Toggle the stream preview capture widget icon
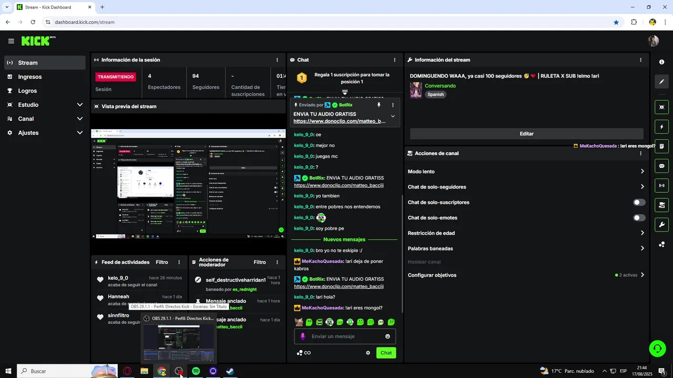 661,107
